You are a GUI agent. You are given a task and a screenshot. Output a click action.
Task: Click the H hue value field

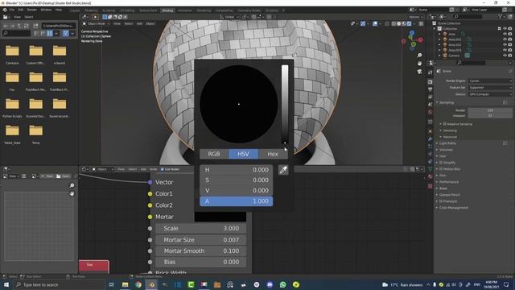tap(236, 170)
